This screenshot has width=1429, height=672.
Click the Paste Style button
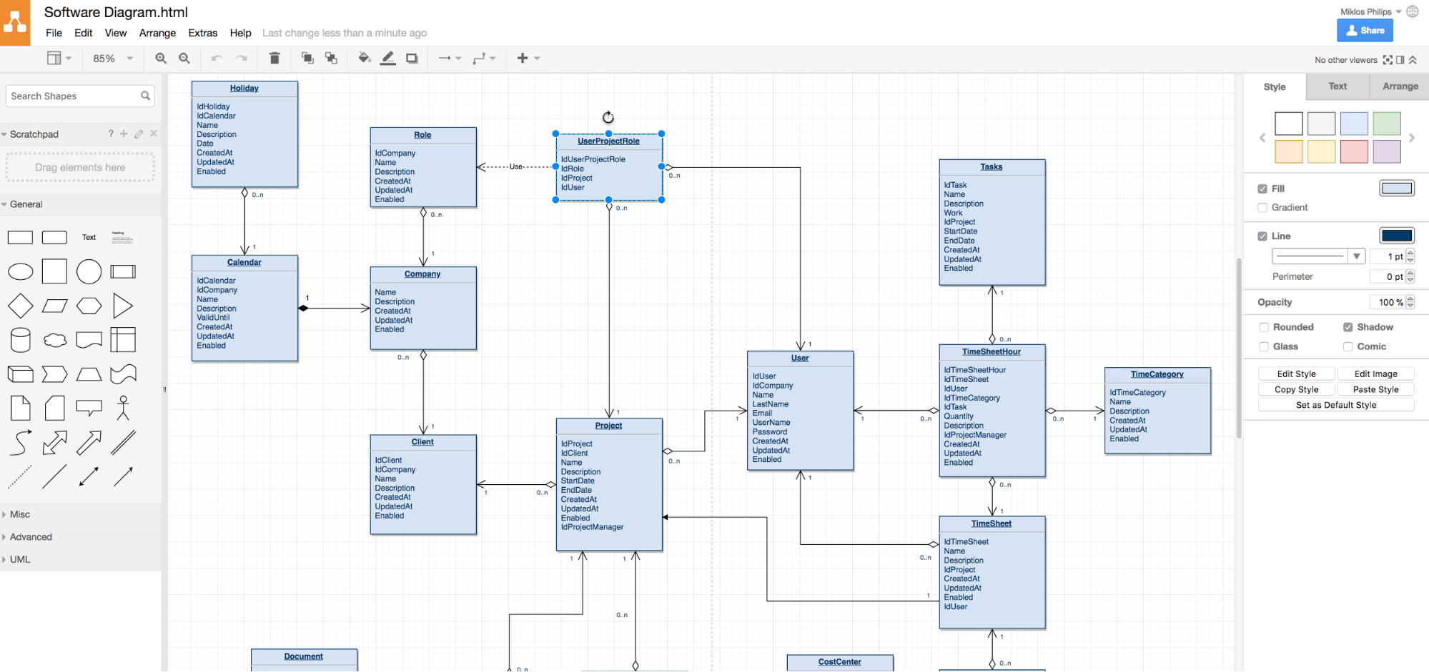[x=1375, y=390]
